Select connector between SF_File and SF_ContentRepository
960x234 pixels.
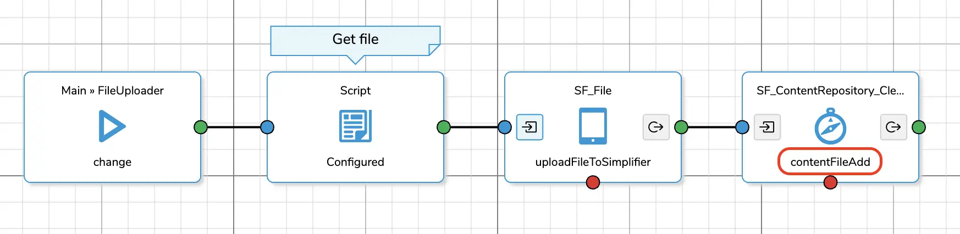[x=711, y=127]
